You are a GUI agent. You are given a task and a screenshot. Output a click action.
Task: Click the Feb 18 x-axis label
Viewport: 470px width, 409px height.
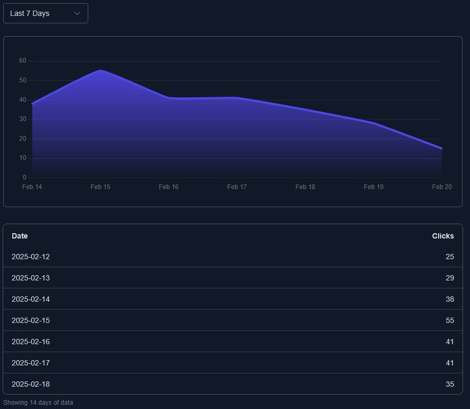[305, 187]
